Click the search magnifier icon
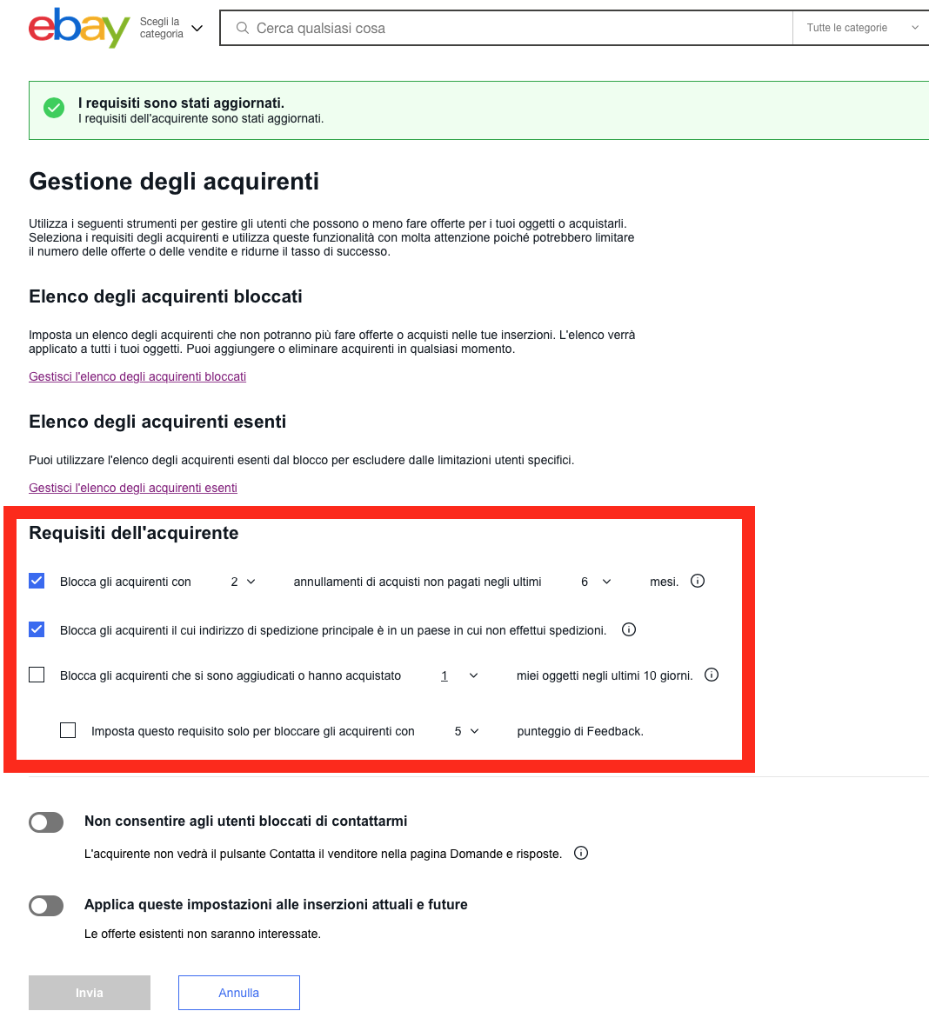This screenshot has width=929, height=1031. click(x=242, y=28)
